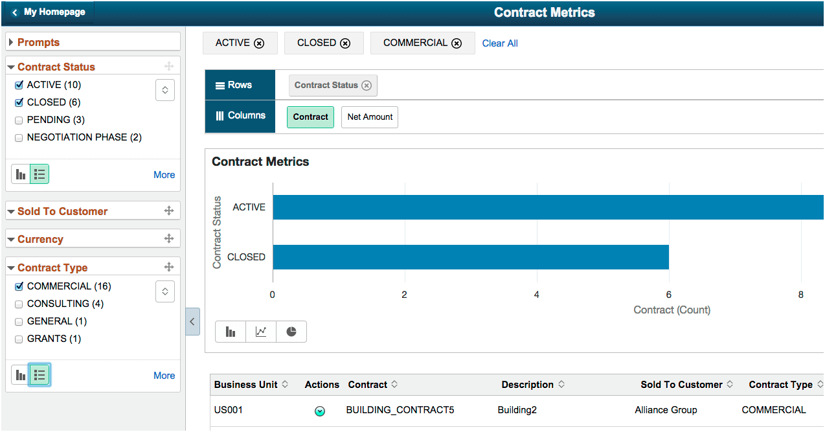
Task: Open the Actions icon for the US001 row
Action: pyautogui.click(x=320, y=411)
